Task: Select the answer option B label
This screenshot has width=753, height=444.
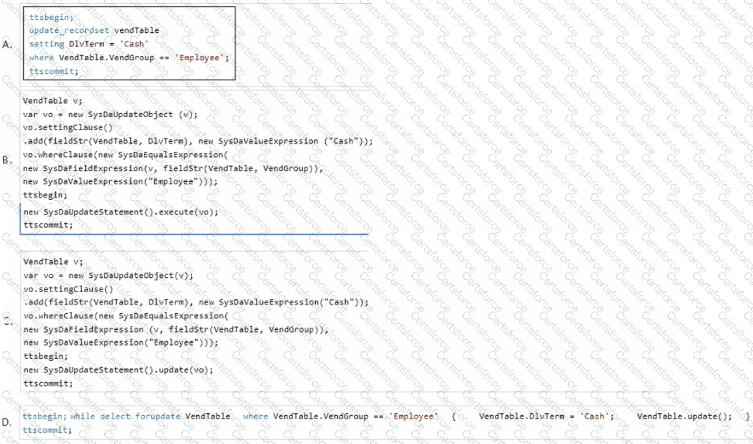Action: point(7,160)
